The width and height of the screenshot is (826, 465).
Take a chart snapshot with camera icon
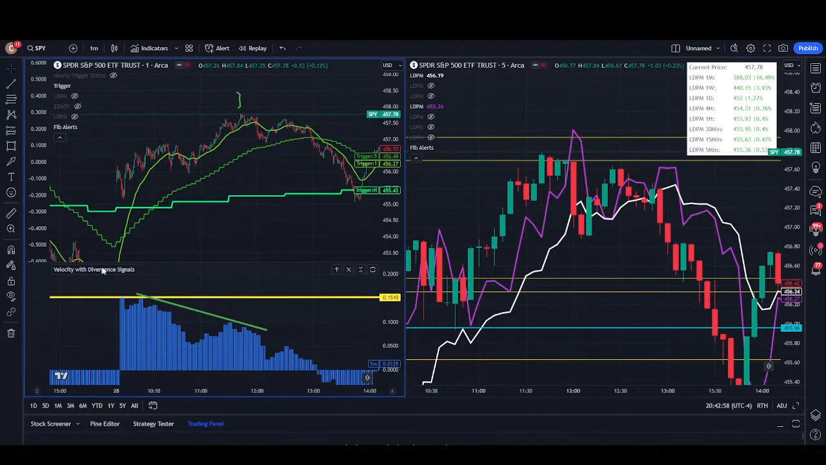coord(783,48)
